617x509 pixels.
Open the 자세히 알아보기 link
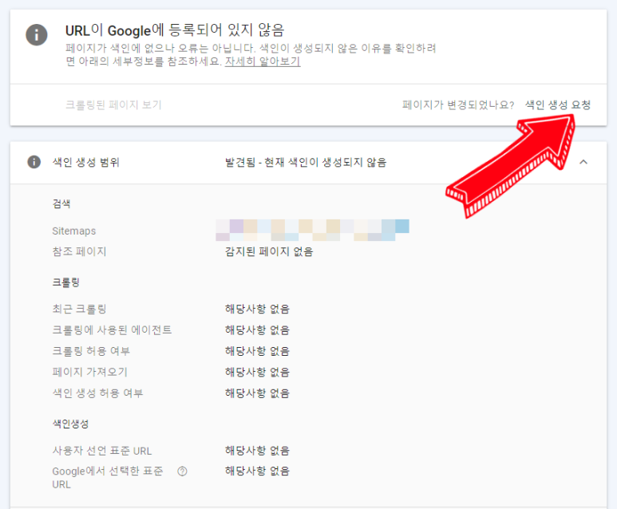(x=263, y=61)
